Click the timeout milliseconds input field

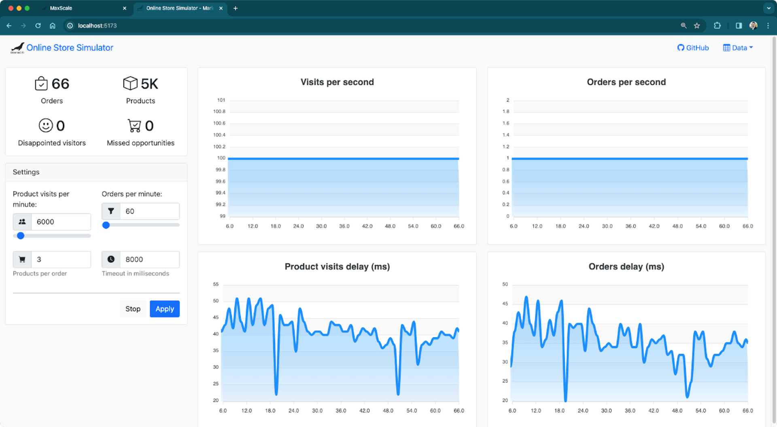coord(150,259)
